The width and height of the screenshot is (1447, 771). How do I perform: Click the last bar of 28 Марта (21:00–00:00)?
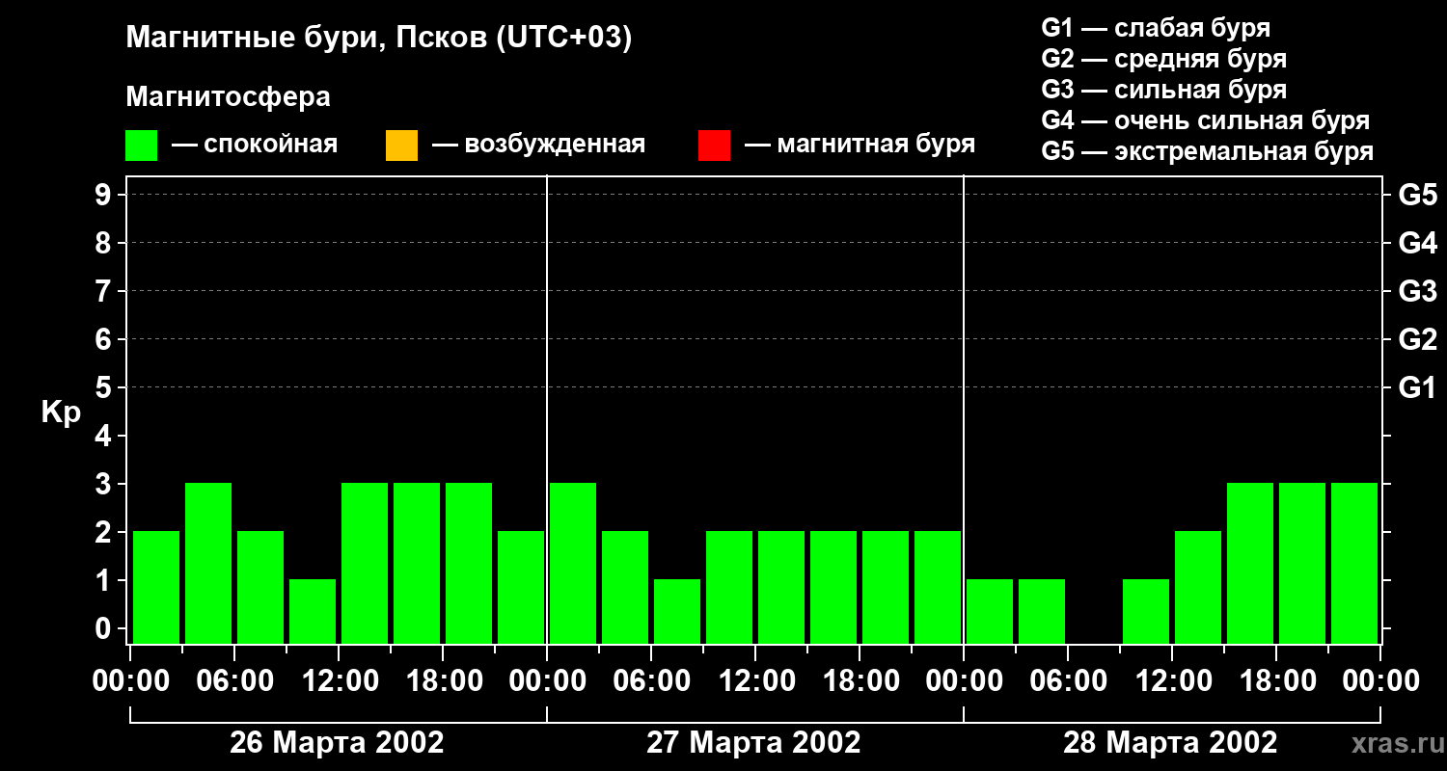pos(1354,563)
